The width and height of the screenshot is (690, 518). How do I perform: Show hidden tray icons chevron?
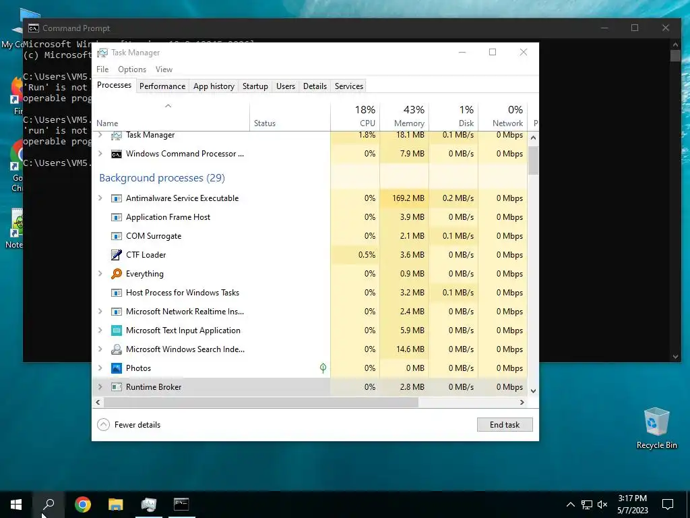click(x=570, y=505)
